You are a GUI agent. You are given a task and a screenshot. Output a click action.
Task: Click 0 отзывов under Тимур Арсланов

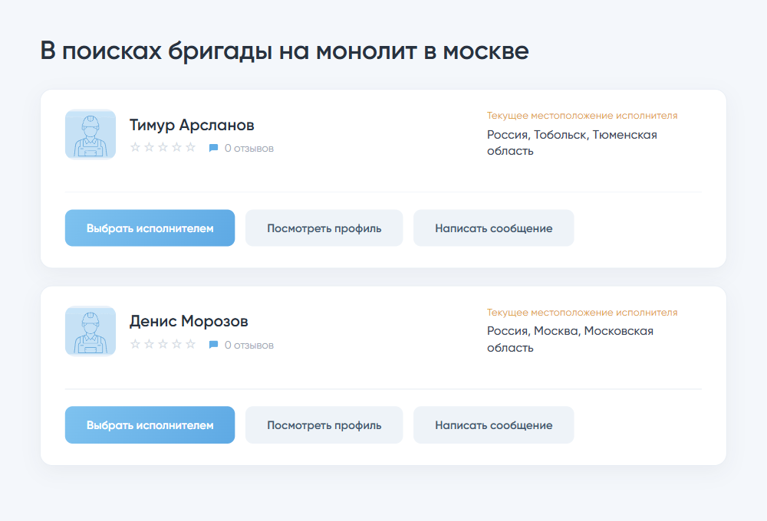pyautogui.click(x=249, y=149)
